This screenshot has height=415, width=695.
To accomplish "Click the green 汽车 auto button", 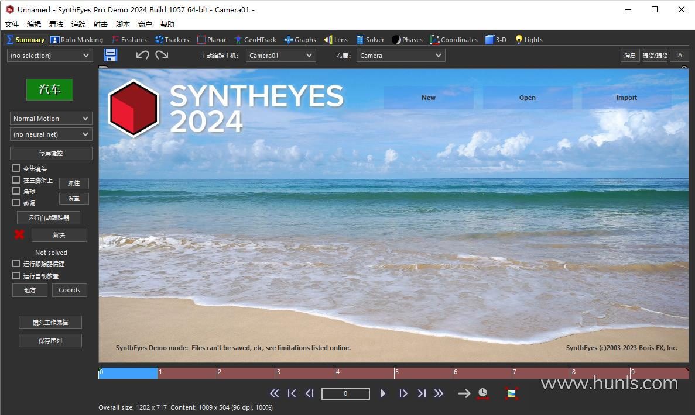I will pyautogui.click(x=50, y=89).
